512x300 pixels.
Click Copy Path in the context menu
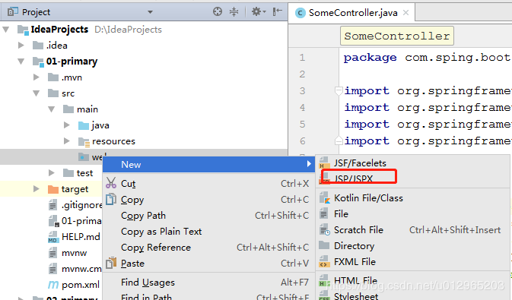coord(143,216)
